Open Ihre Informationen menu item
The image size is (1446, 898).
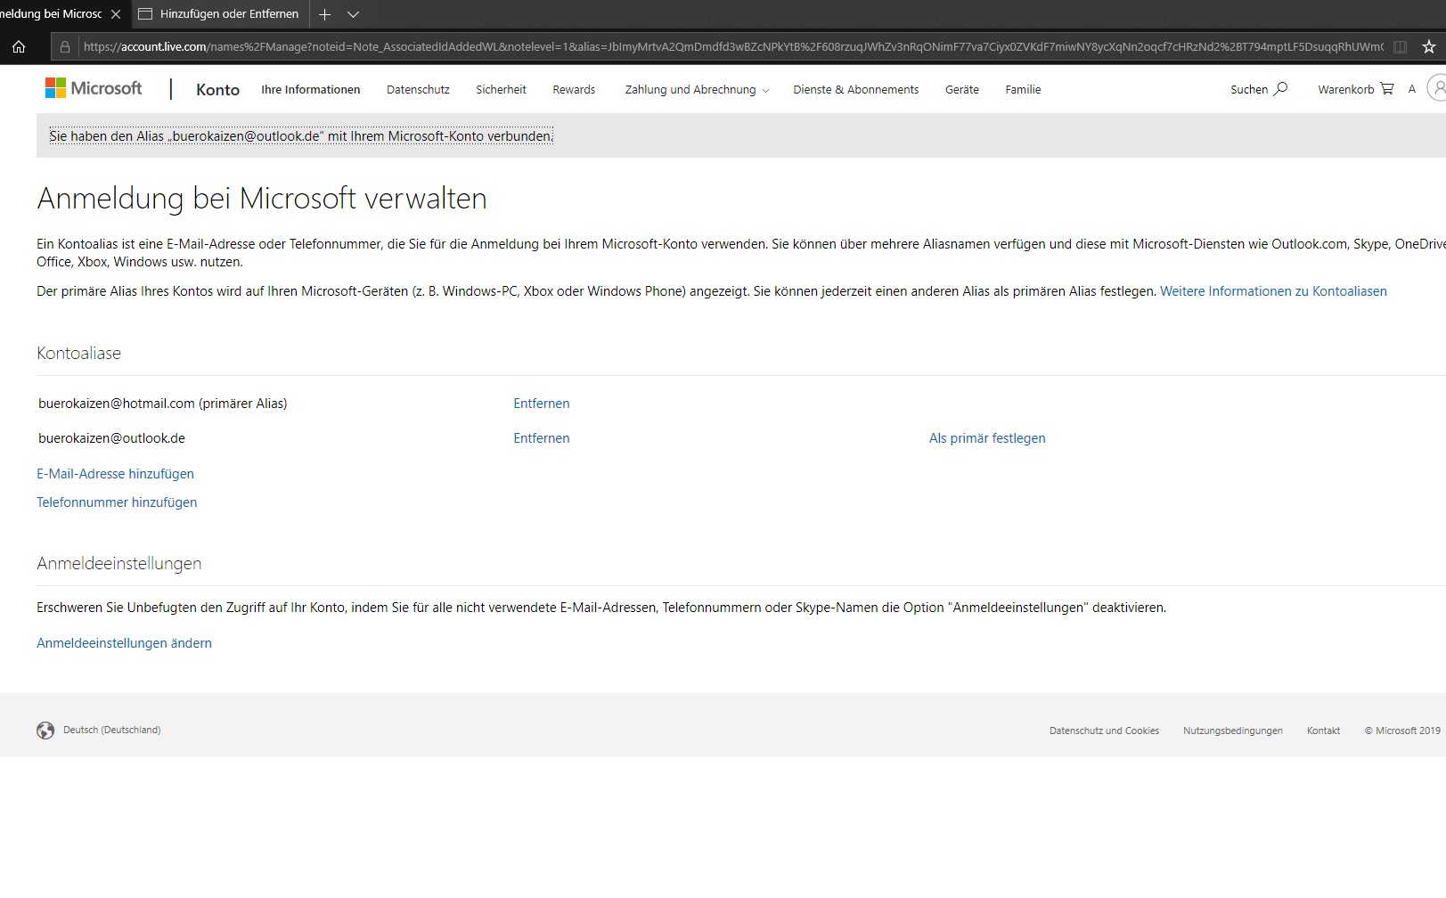click(x=311, y=89)
